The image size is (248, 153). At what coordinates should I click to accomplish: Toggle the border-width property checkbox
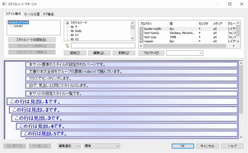(x=142, y=29)
